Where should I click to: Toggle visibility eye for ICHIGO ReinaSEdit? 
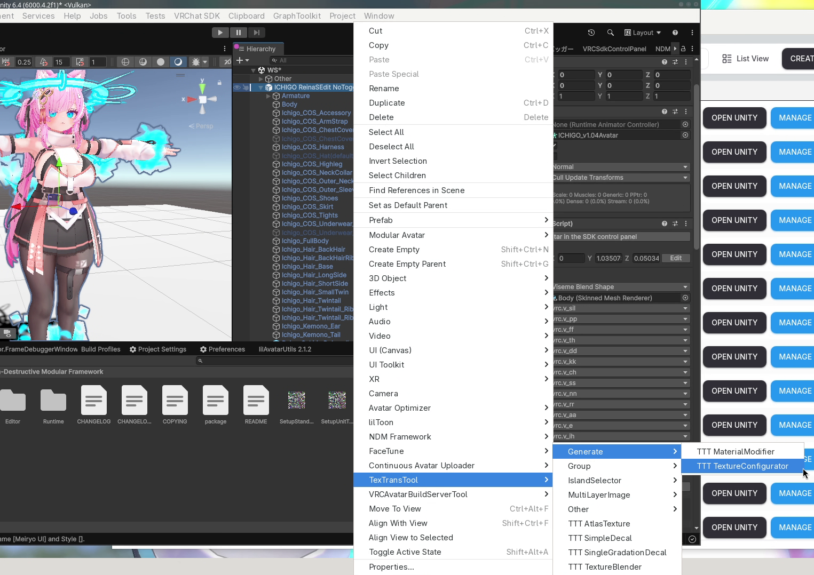(237, 87)
